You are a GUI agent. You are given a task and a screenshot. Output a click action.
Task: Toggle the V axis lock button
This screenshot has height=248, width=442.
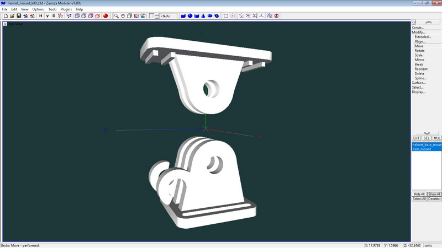(x=47, y=16)
